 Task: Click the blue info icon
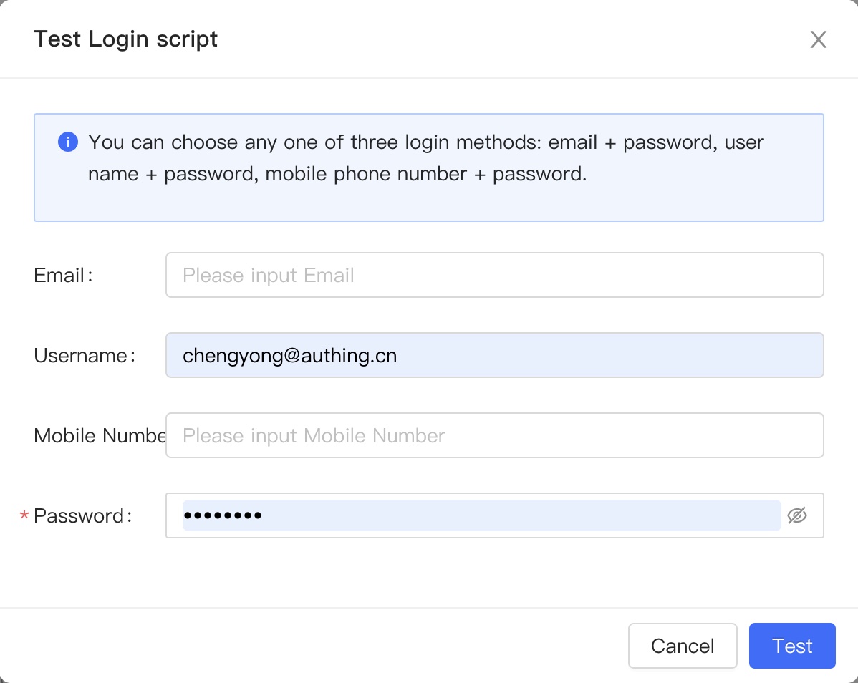[x=67, y=142]
